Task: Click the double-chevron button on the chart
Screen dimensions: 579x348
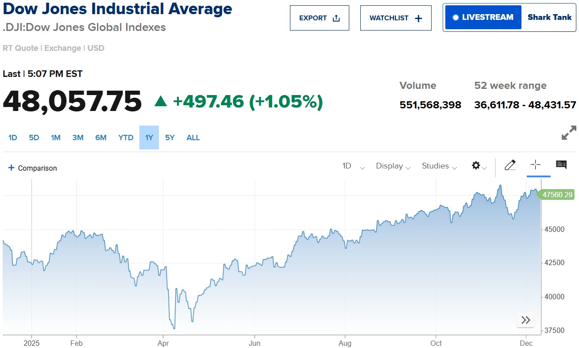Action: [x=525, y=320]
